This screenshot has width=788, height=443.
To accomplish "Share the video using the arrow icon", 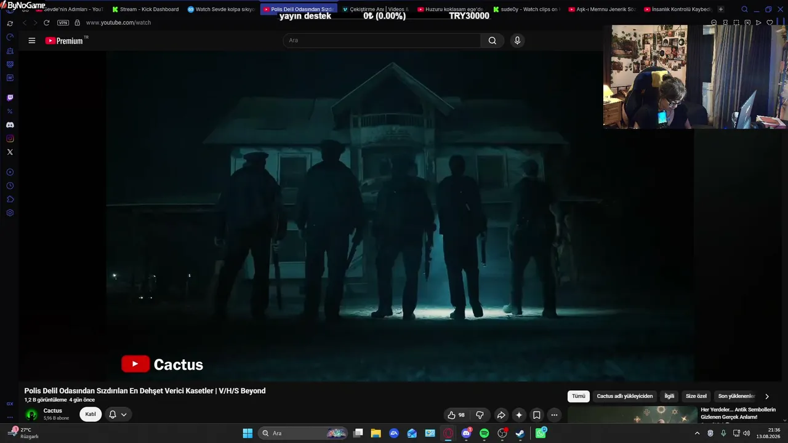I will 501,415.
